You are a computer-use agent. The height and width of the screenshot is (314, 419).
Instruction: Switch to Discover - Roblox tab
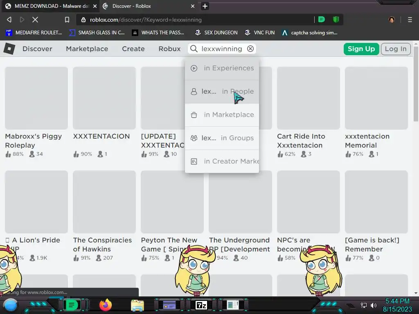(131, 6)
